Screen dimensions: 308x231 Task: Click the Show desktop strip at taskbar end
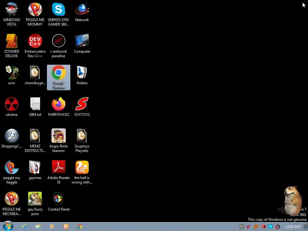click(306, 227)
